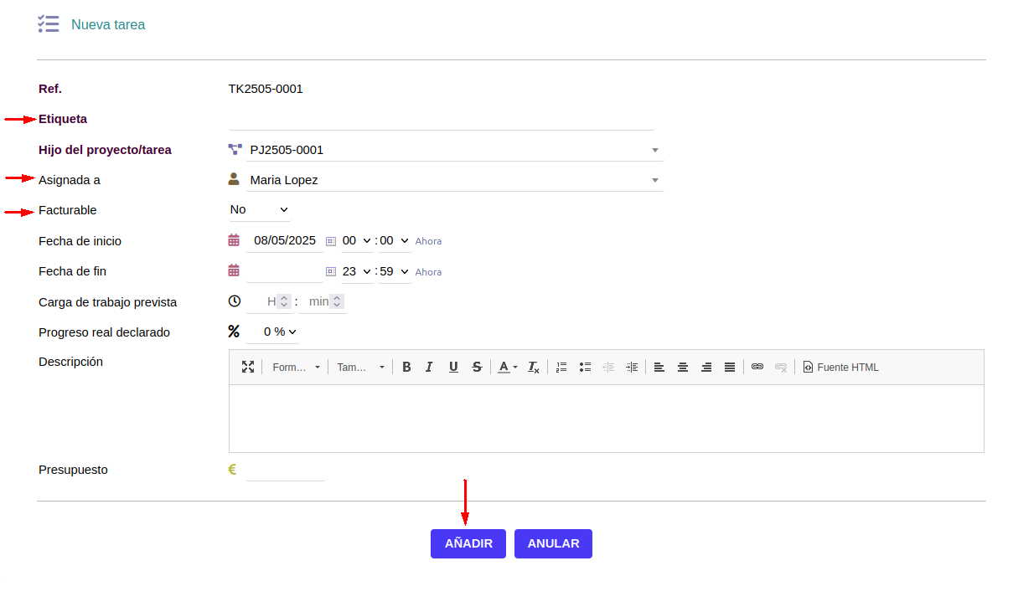Remove text formatting with the Tx icon
Screen dimensions: 1013x607
pos(533,367)
